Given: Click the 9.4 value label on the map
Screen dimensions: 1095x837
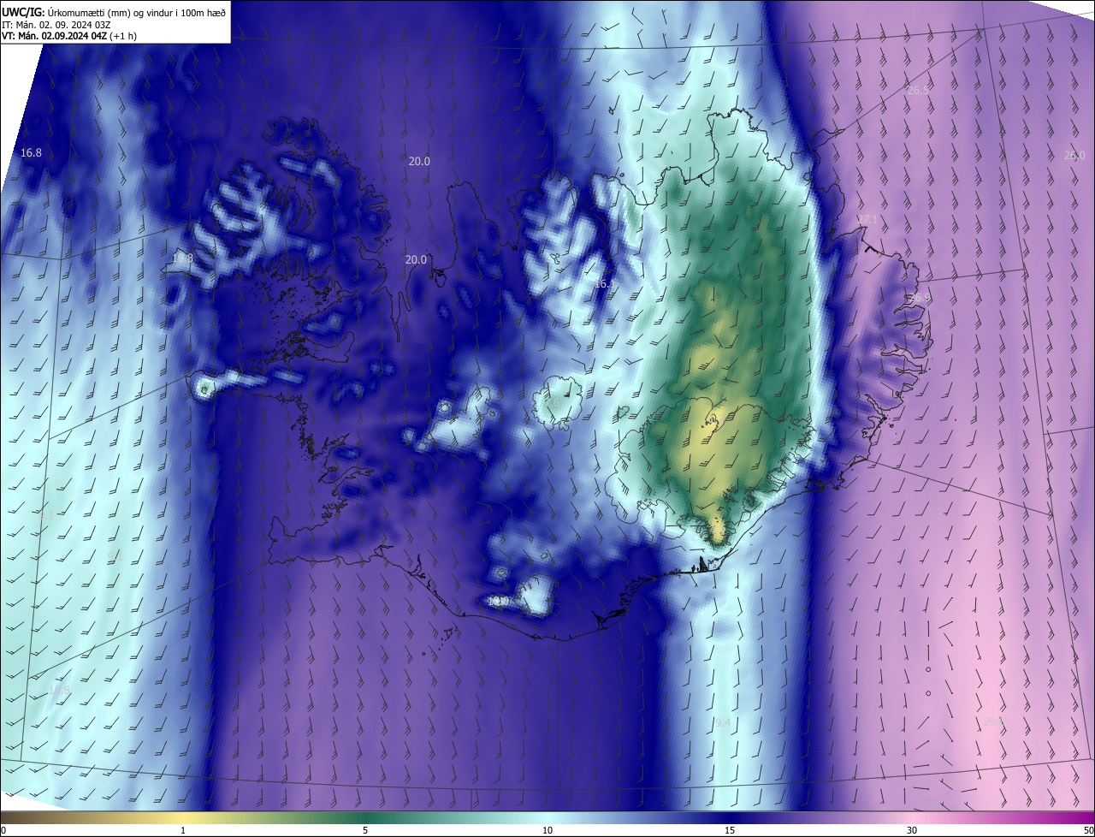Looking at the screenshot, I should [723, 723].
